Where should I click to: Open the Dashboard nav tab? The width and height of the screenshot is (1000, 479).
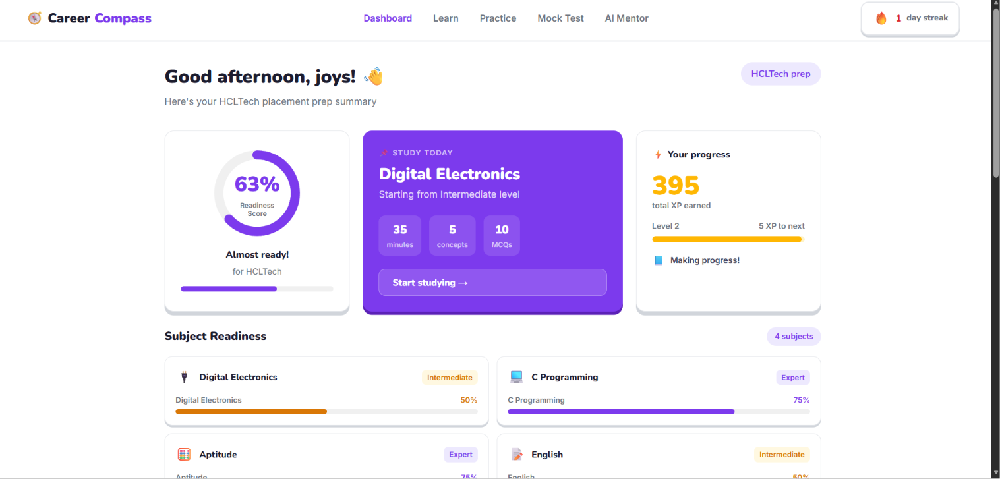(x=388, y=18)
